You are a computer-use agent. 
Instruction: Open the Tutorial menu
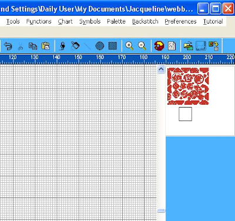coord(213,21)
